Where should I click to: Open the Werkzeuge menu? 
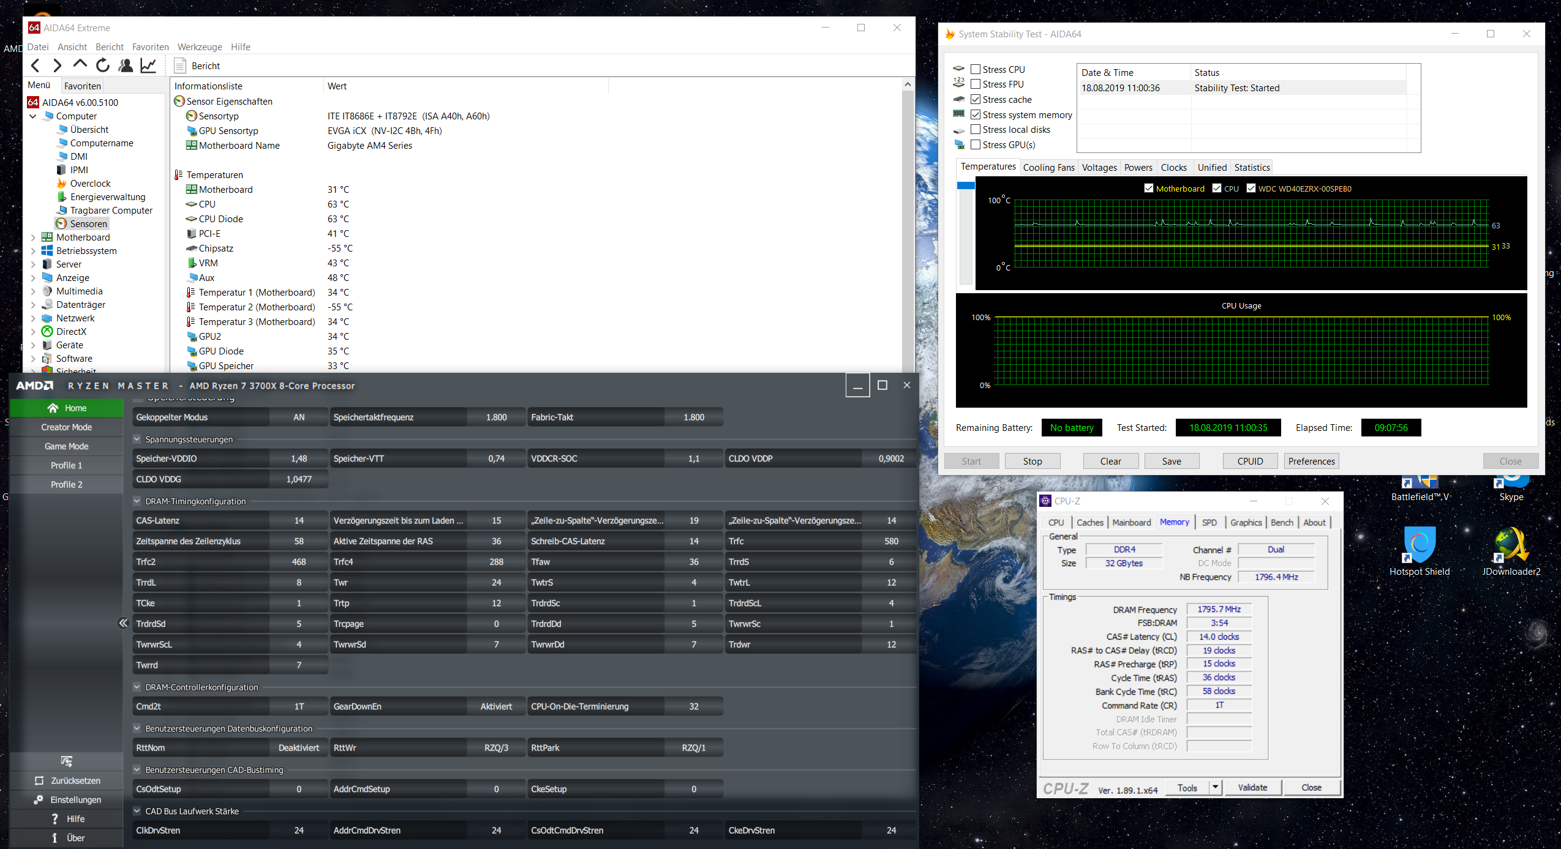tap(200, 47)
